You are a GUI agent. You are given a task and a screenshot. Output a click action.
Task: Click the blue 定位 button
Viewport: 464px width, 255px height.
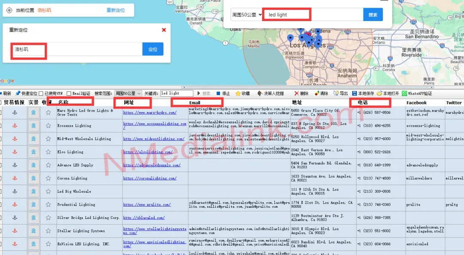pos(153,49)
